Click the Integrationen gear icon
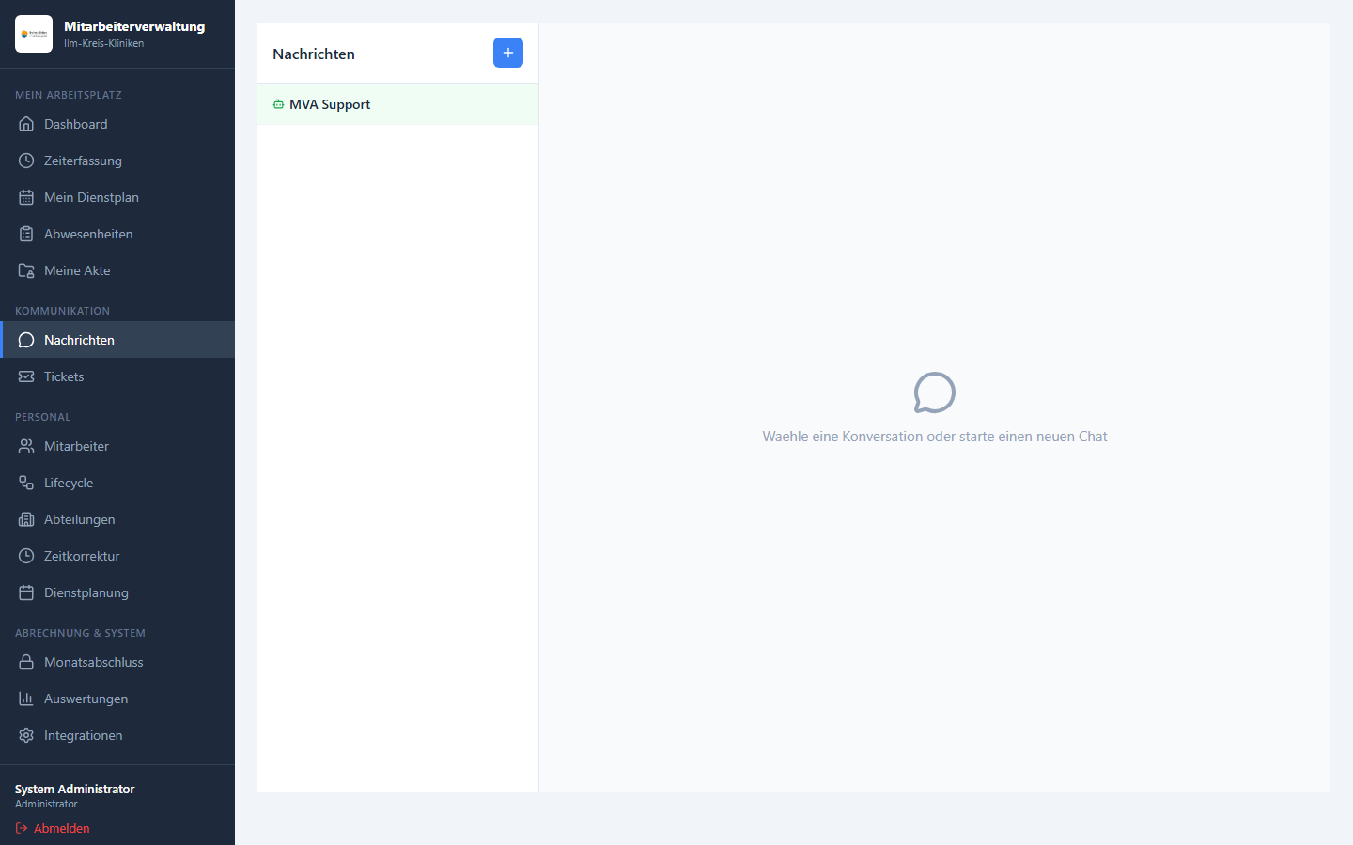Viewport: 1353px width, 845px height. coord(26,735)
